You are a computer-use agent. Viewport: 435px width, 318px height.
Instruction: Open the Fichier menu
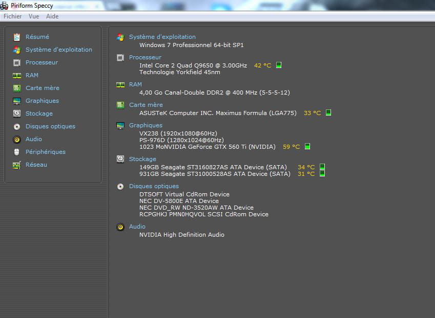pyautogui.click(x=13, y=16)
